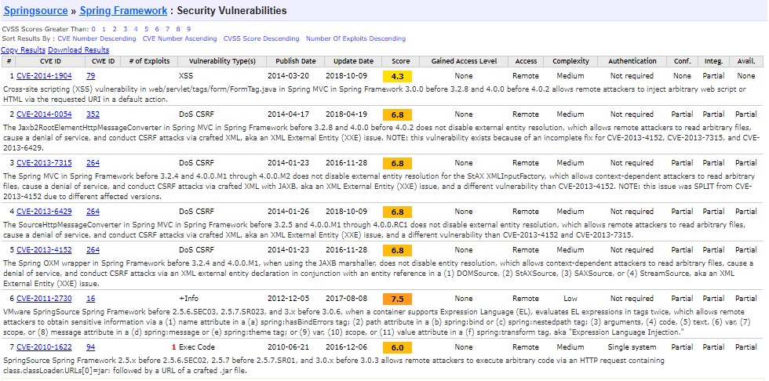
Task: Open CVE-2011-2730 details
Action: pyautogui.click(x=44, y=298)
